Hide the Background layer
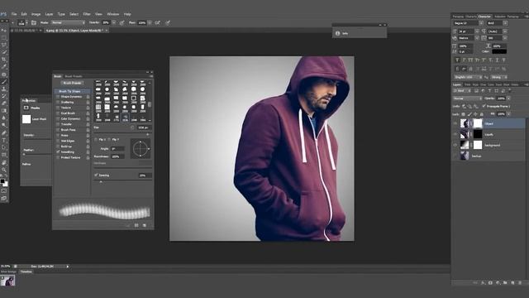529x298 pixels. pyautogui.click(x=455, y=146)
